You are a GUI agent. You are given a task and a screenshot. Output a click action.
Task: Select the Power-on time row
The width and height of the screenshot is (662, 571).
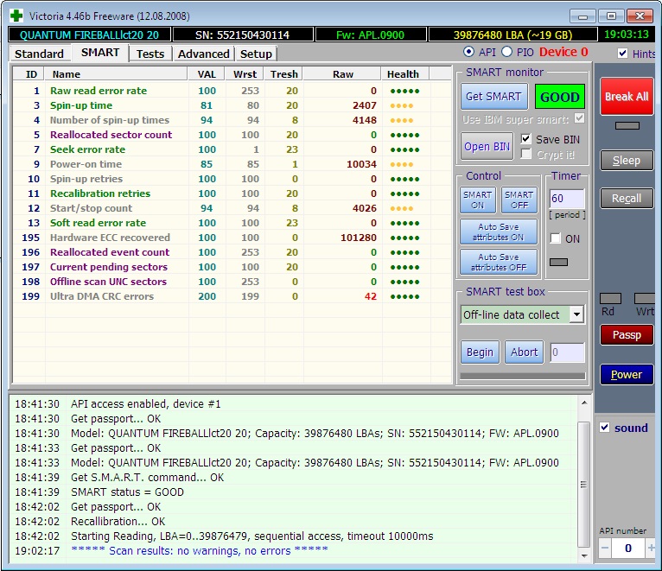click(x=232, y=164)
